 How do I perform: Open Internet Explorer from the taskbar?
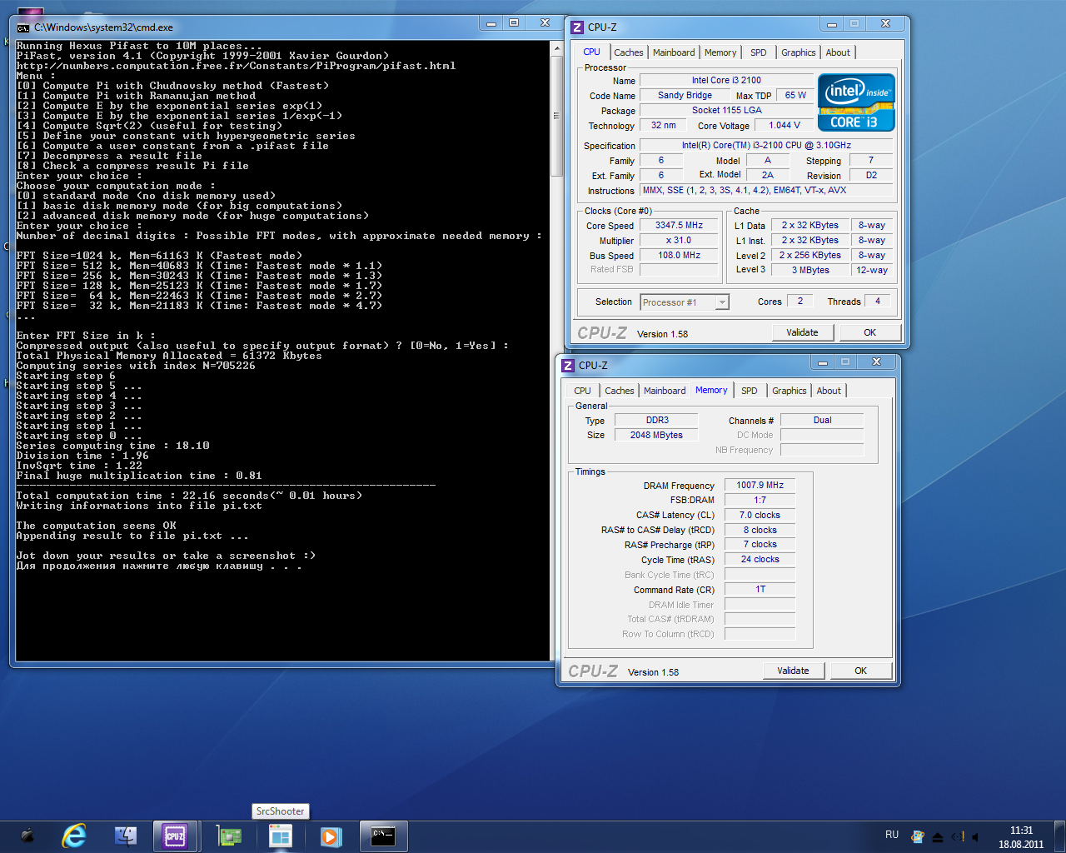click(x=74, y=836)
